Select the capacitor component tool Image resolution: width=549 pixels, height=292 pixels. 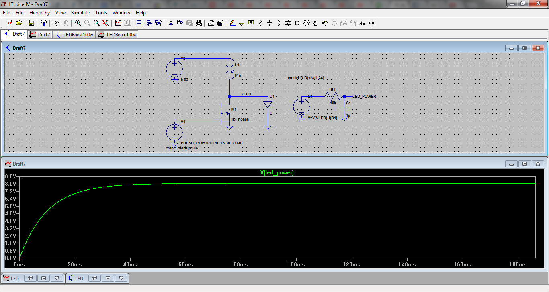(x=269, y=23)
